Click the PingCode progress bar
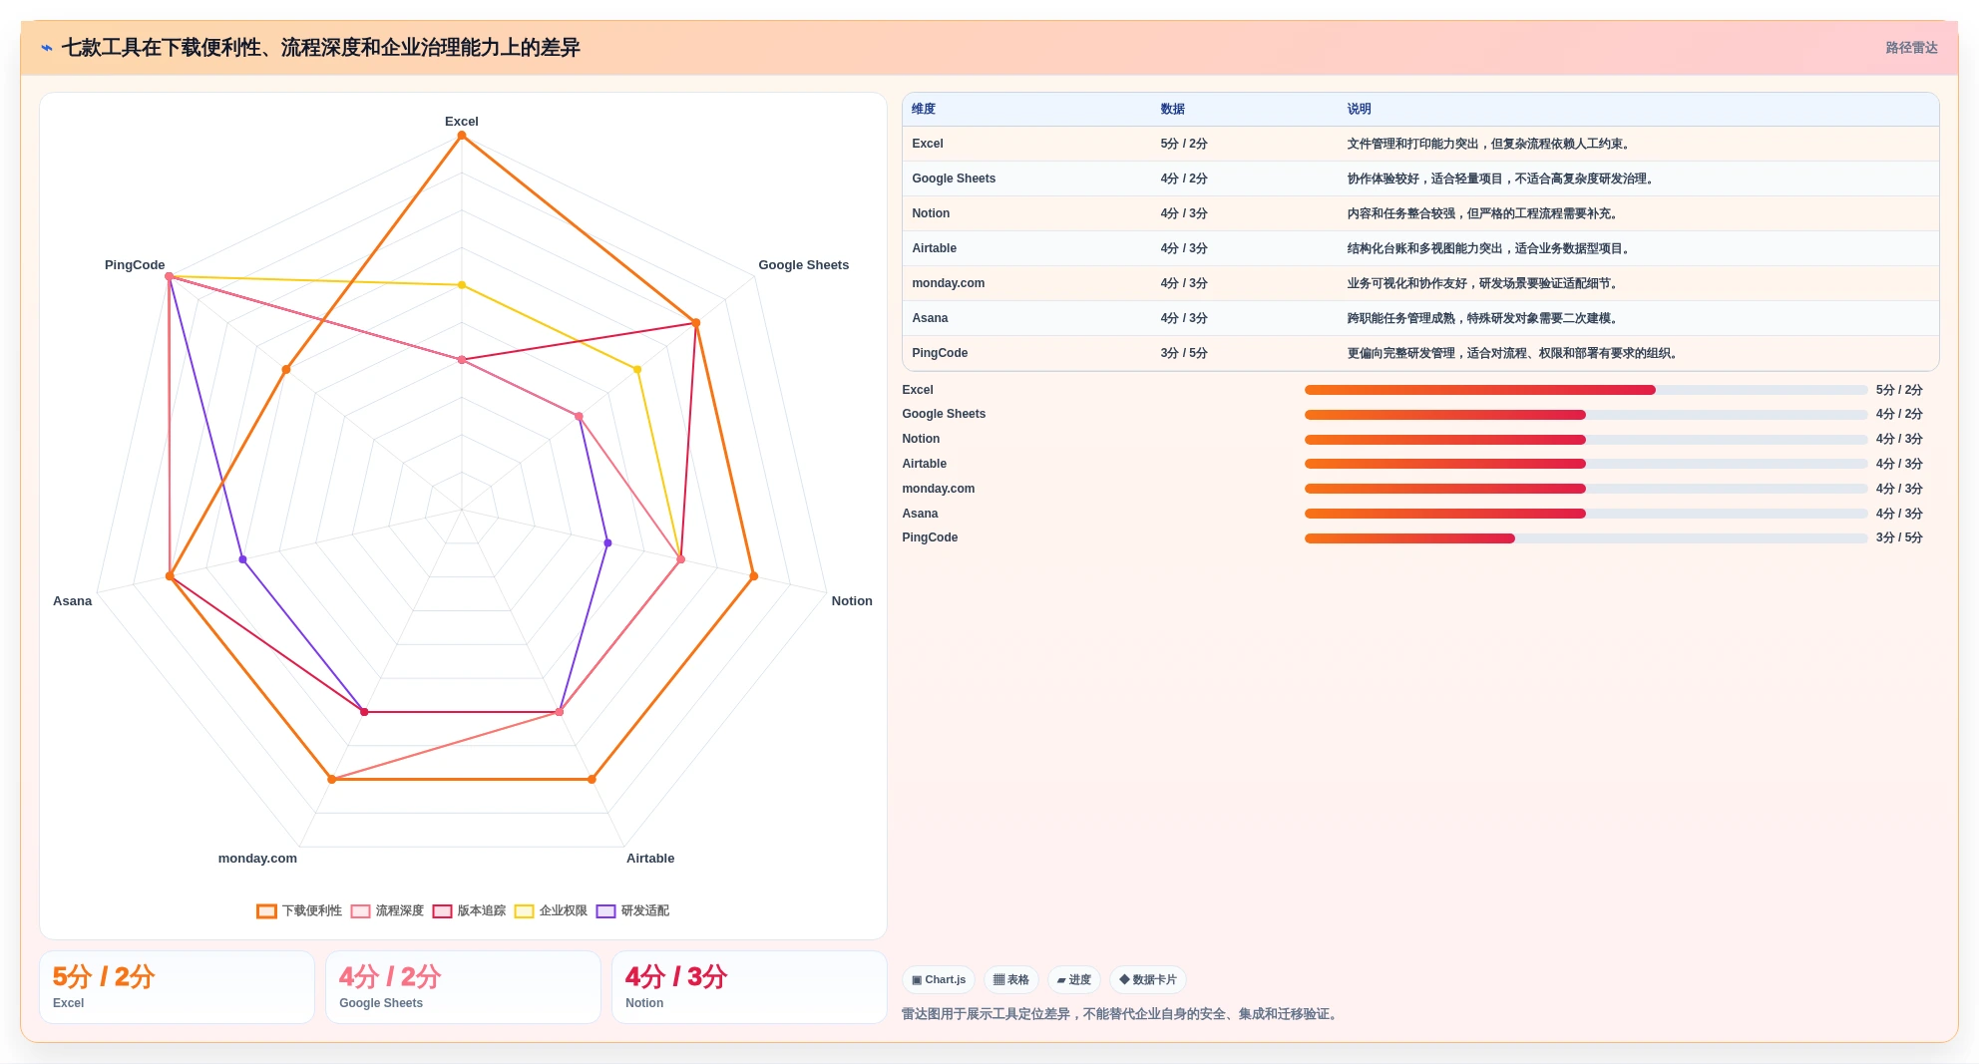 pyautogui.click(x=1586, y=538)
